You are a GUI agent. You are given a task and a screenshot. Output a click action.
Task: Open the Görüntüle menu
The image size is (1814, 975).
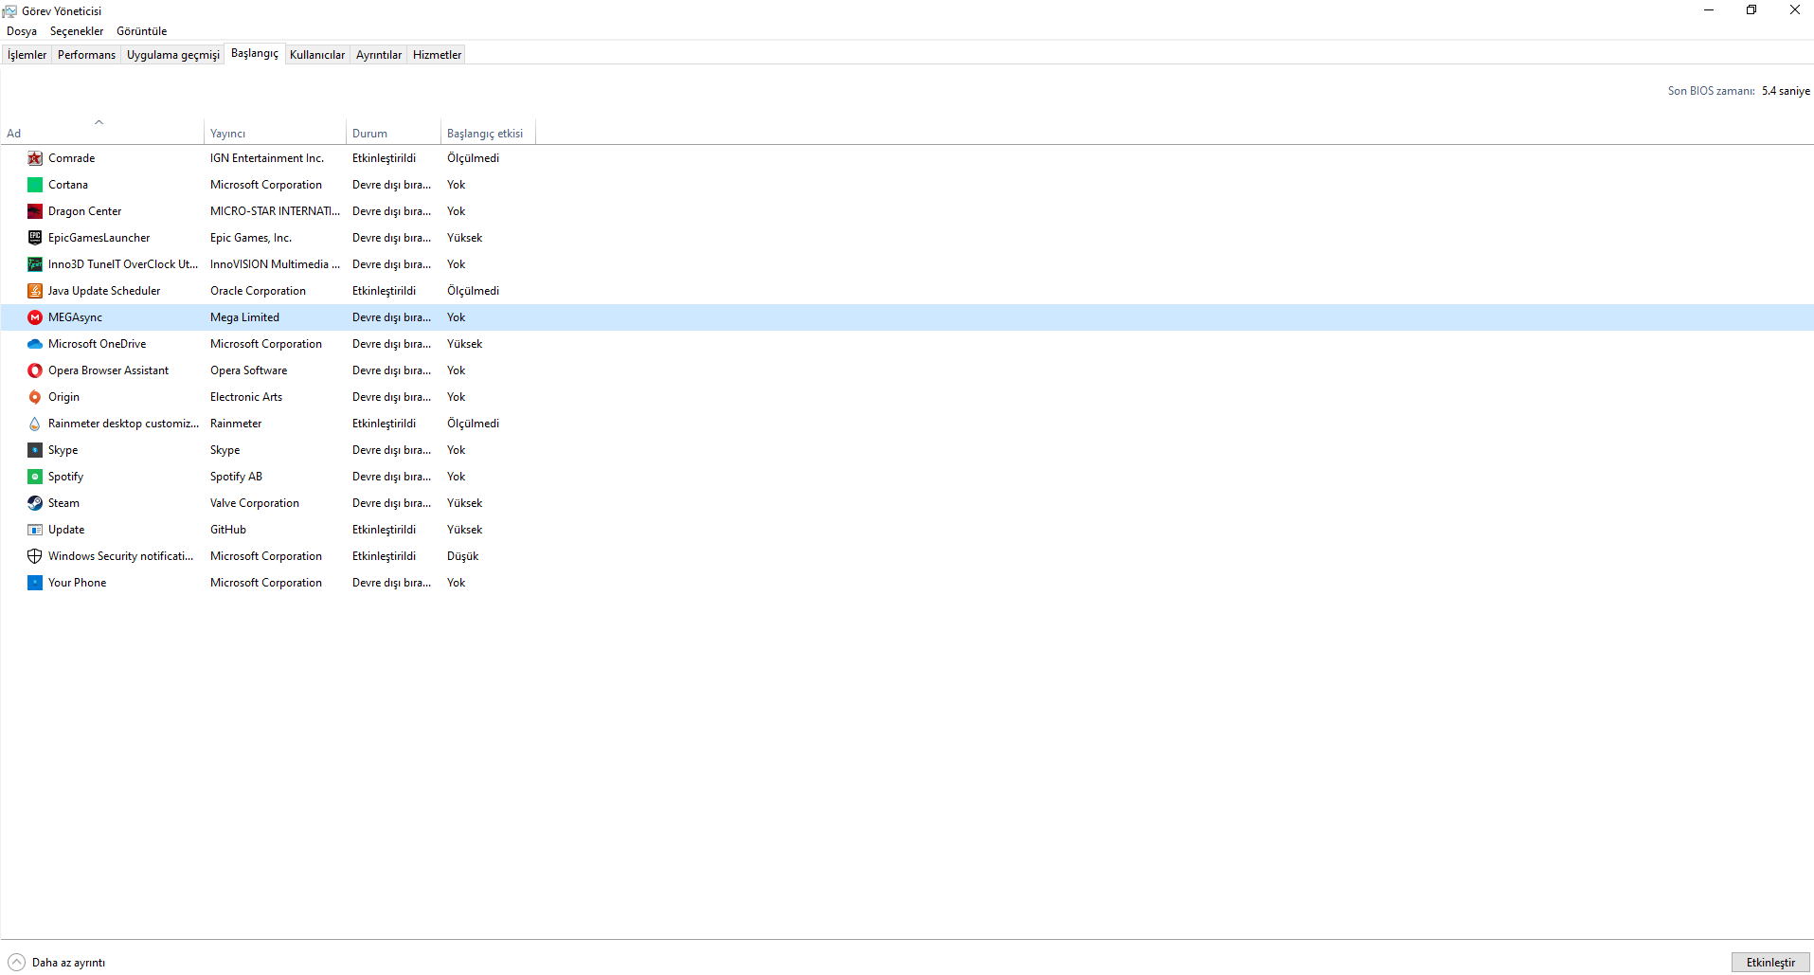(x=141, y=31)
